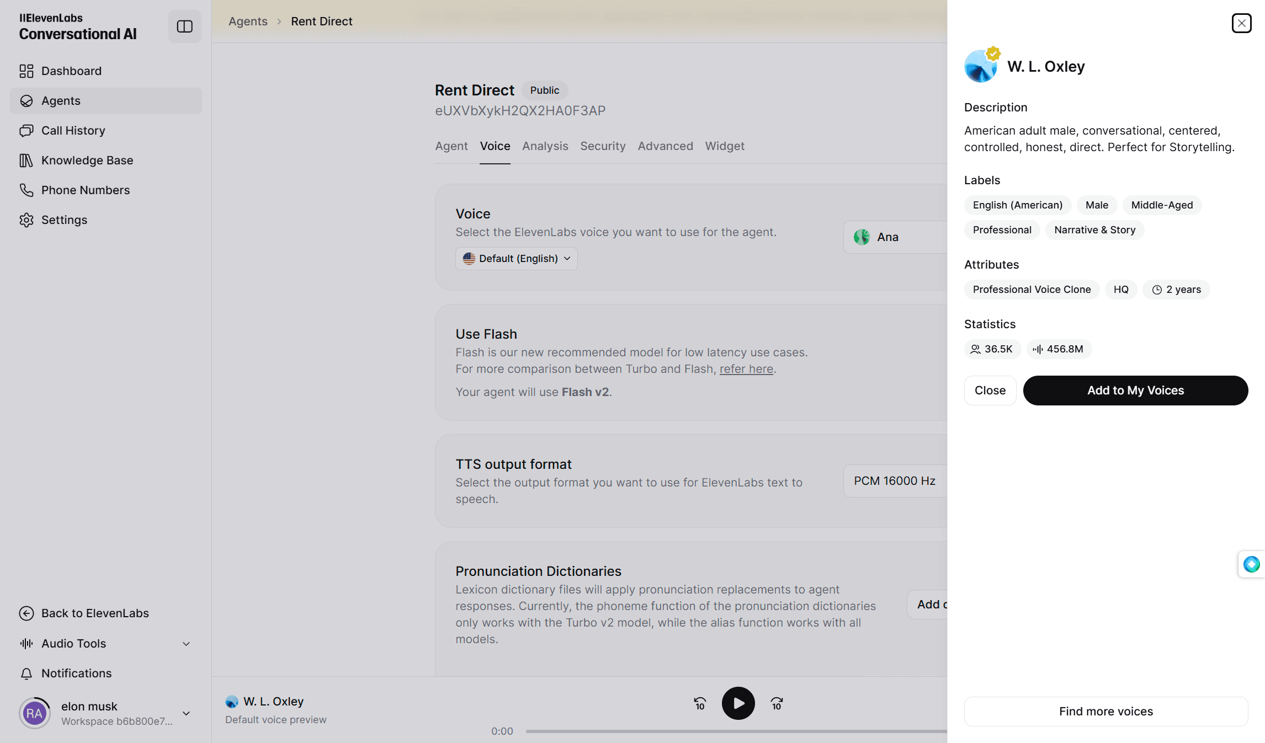Viewport: 1265px width, 743px height.
Task: Click the 456.8M audio statistic
Action: (x=1059, y=349)
